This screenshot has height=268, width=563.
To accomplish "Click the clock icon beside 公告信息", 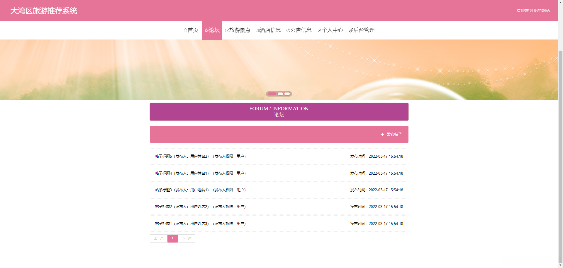I will [288, 30].
